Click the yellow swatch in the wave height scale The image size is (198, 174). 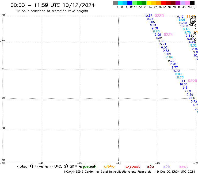pyautogui.click(x=149, y=3)
